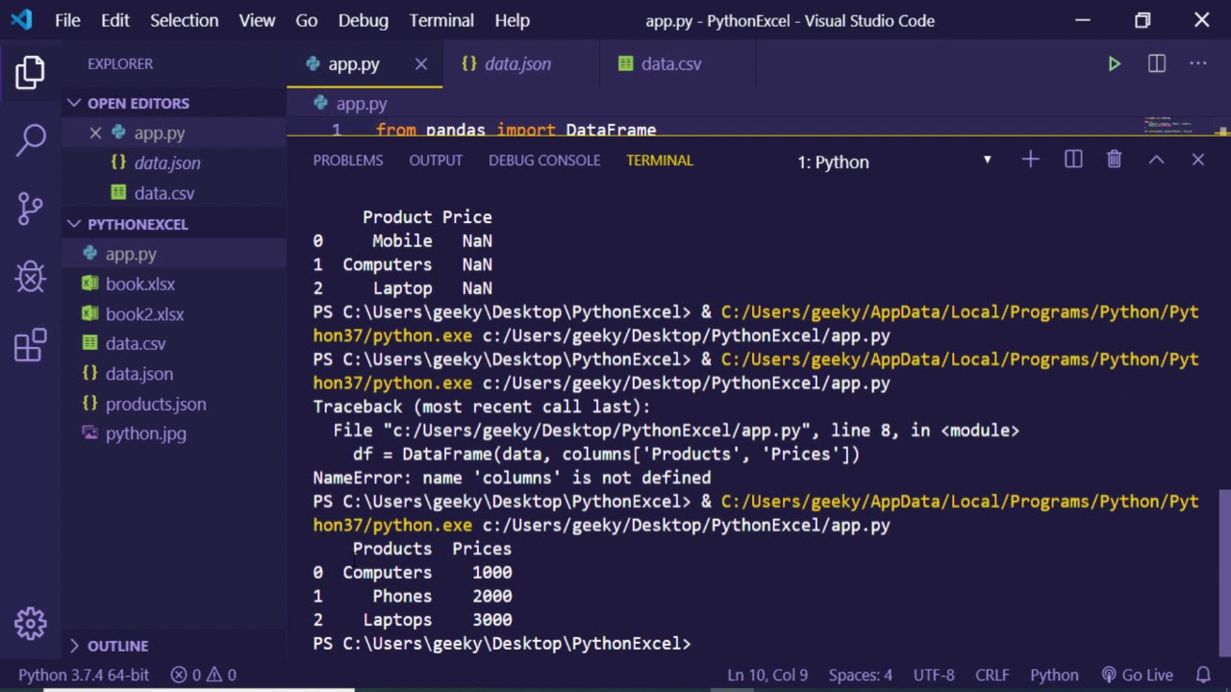The image size is (1231, 692).
Task: Switch to the data.json tab
Action: 517,64
